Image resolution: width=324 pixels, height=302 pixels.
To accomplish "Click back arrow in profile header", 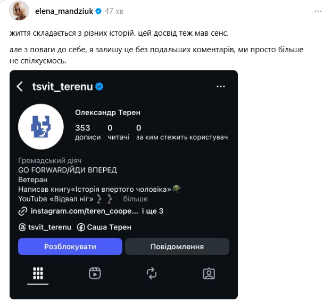I will point(20,86).
